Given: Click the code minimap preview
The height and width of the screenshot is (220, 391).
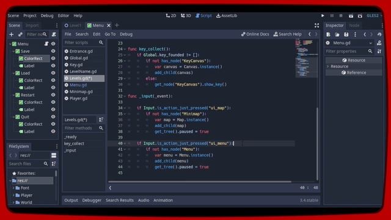Looking at the screenshot, I should (x=307, y=59).
